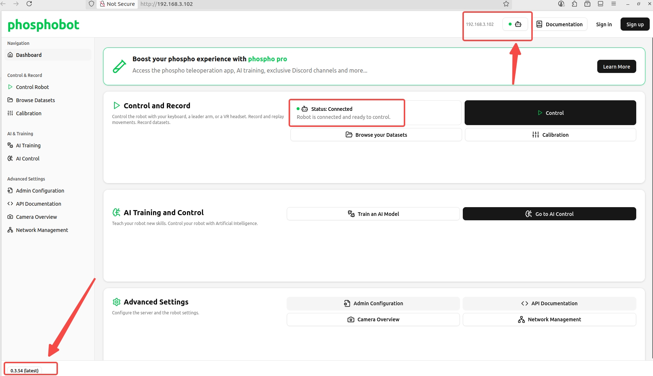Open API Documentation in the sidebar

[x=48, y=204]
